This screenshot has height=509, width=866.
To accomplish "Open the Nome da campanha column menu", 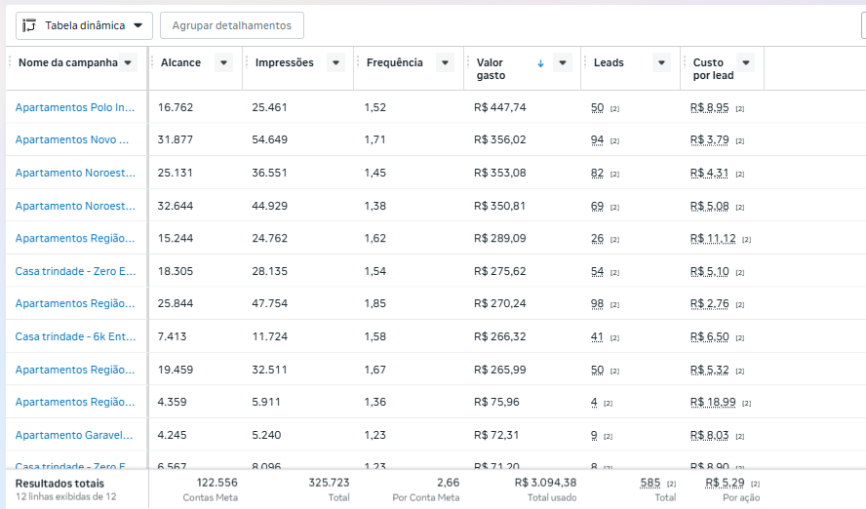I will click(x=128, y=63).
